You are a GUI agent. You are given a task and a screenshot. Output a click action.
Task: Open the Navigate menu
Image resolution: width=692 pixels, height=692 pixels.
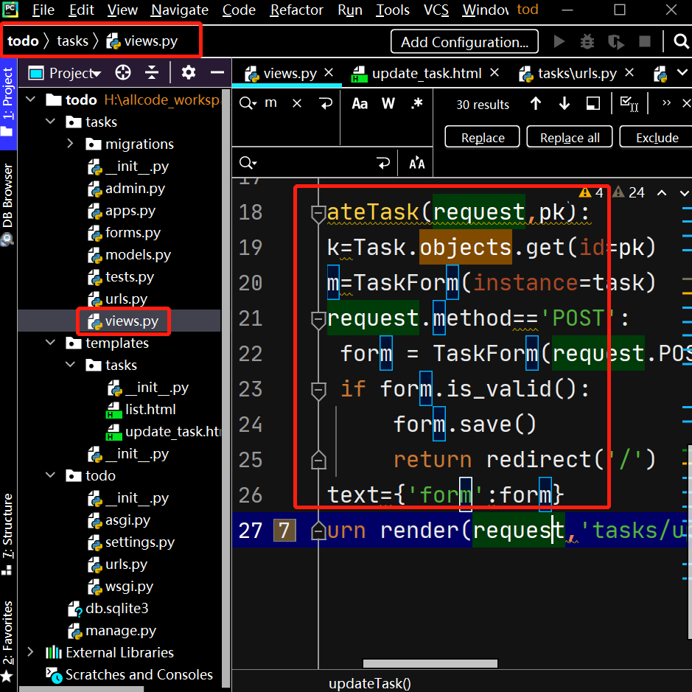pos(180,10)
